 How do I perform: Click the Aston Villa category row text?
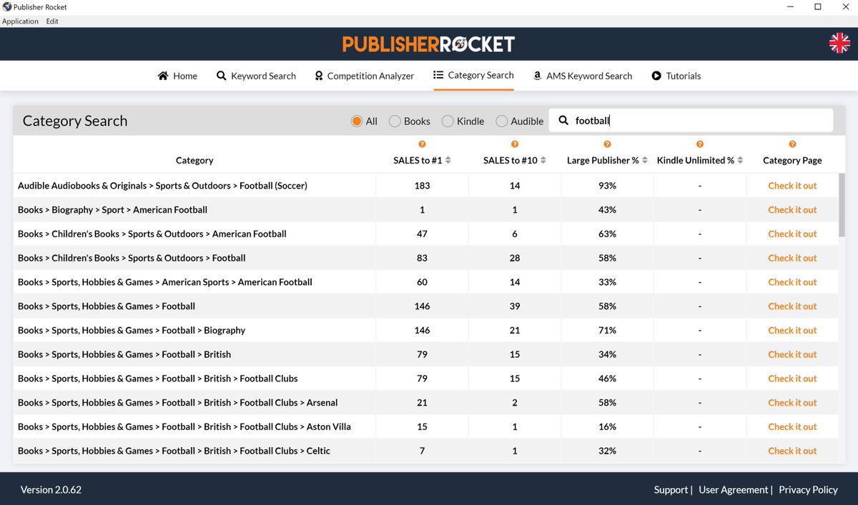point(184,426)
